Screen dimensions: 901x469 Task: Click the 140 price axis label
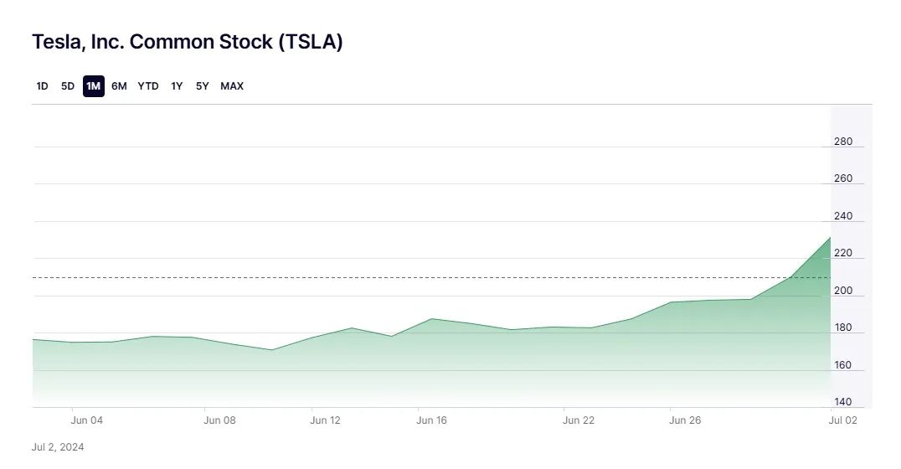click(x=843, y=402)
